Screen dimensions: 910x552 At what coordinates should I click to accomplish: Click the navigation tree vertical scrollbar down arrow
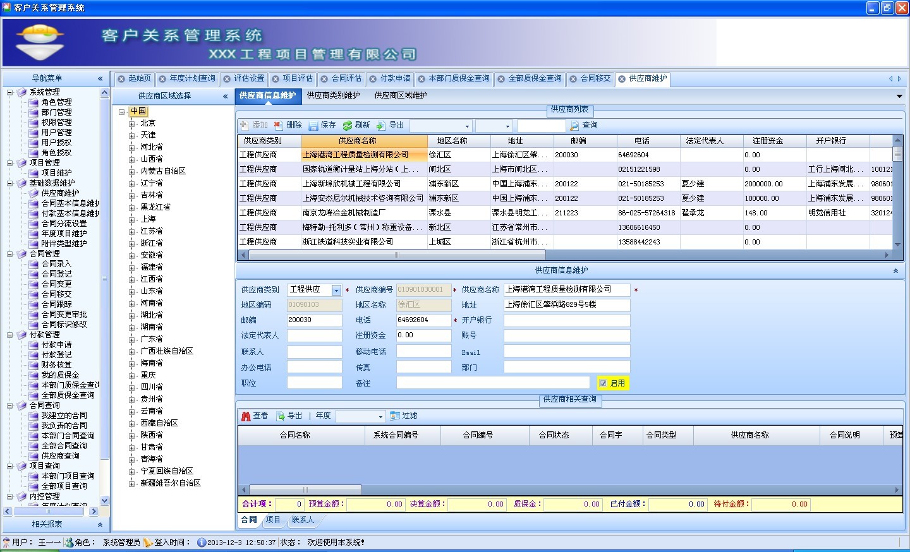pyautogui.click(x=104, y=501)
